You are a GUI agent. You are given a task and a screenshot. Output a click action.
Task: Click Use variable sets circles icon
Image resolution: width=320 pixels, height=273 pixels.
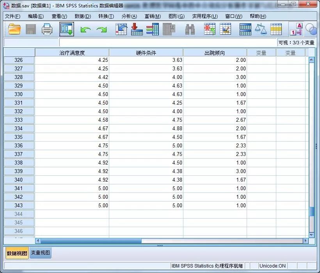coord(311,29)
